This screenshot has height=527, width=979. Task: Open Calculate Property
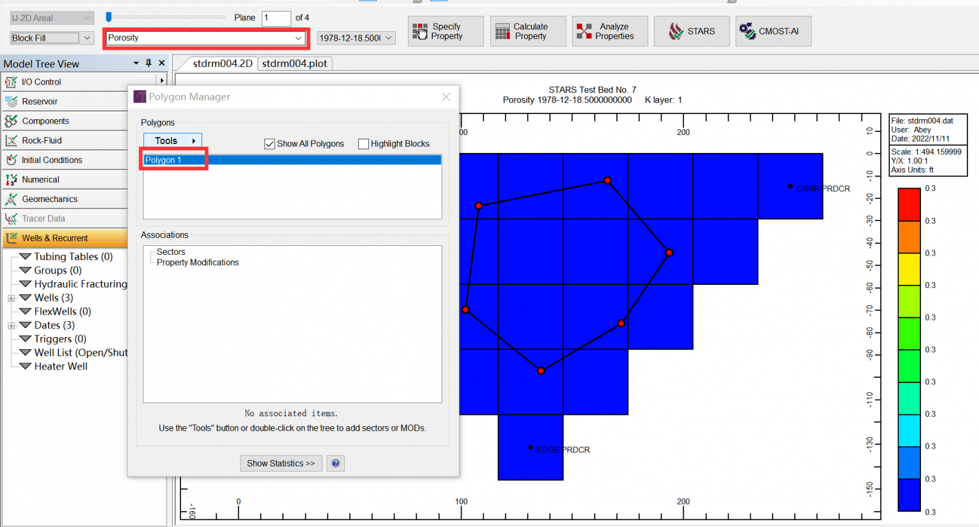(528, 31)
